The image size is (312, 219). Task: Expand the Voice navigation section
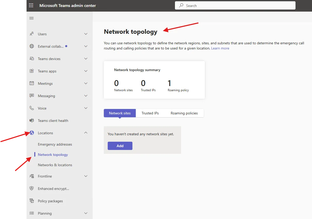coord(86,108)
